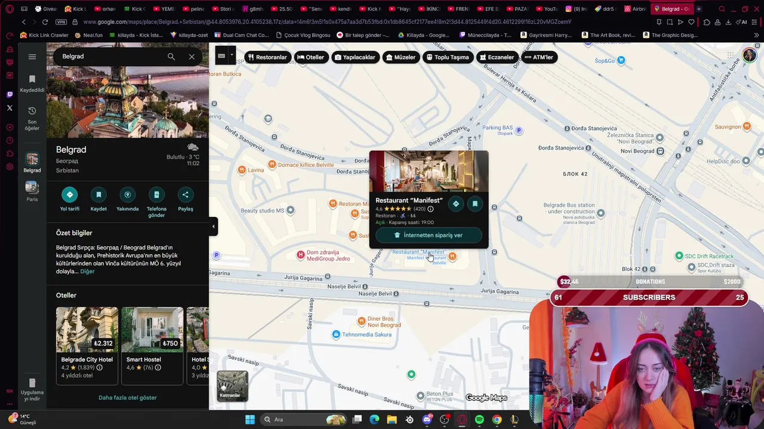Image resolution: width=764 pixels, height=429 pixels.
Task: Click Šop&Go shopping pin on map
Action: pos(621,60)
